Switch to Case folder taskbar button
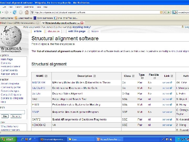This screenshot has height=142, width=189. pos(81,139)
